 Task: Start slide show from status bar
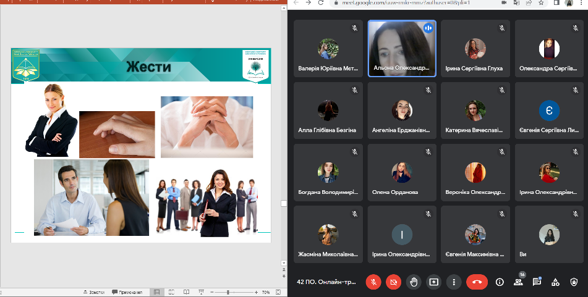(x=201, y=292)
